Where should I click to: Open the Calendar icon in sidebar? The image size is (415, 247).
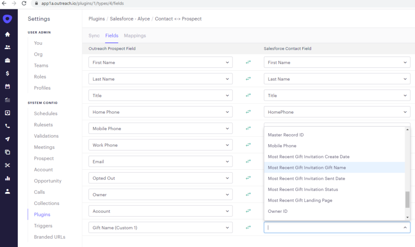point(7,86)
